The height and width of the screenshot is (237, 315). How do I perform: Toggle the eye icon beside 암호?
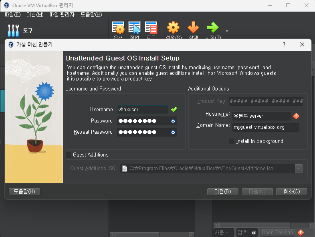tap(254, 233)
